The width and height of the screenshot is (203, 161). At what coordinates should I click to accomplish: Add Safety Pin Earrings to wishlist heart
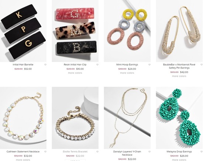pos(202,65)
